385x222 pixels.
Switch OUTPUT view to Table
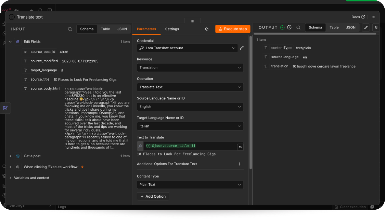click(x=334, y=27)
